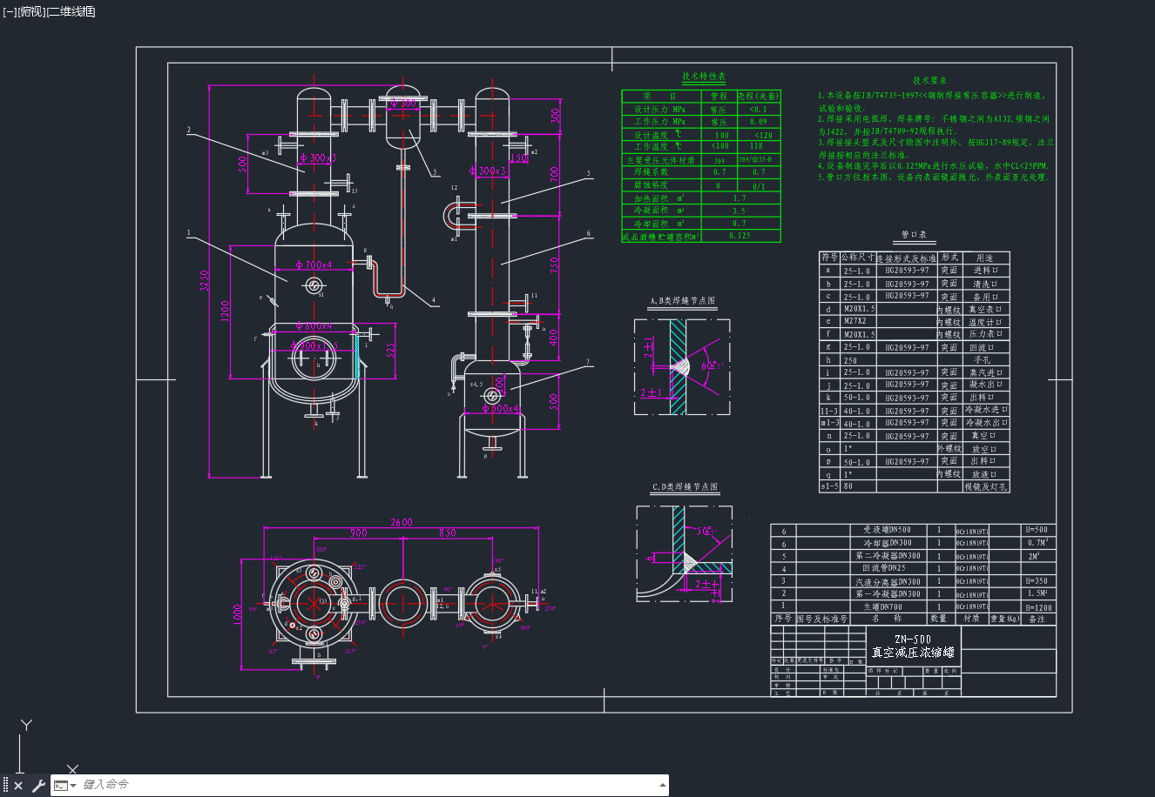Select the 回流口 nozzle table cell
The height and width of the screenshot is (797, 1155).
click(985, 346)
